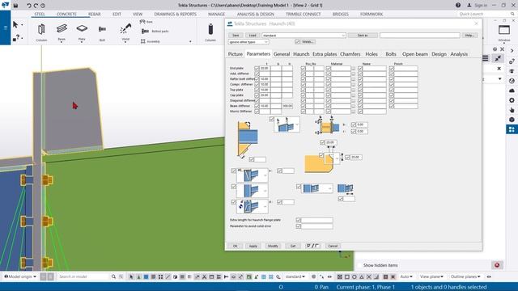This screenshot has width=518, height=291.
Task: Click the Redo arrow in the title bar
Action: pos(36,6)
